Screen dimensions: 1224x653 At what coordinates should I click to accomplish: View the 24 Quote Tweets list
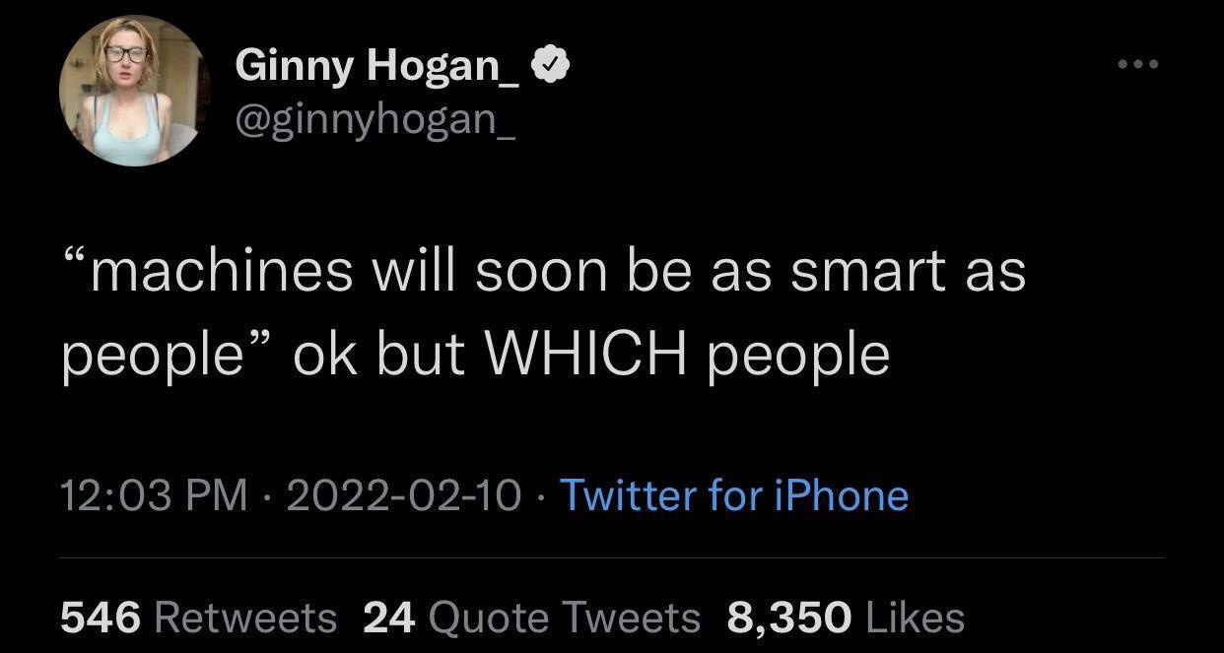click(531, 618)
